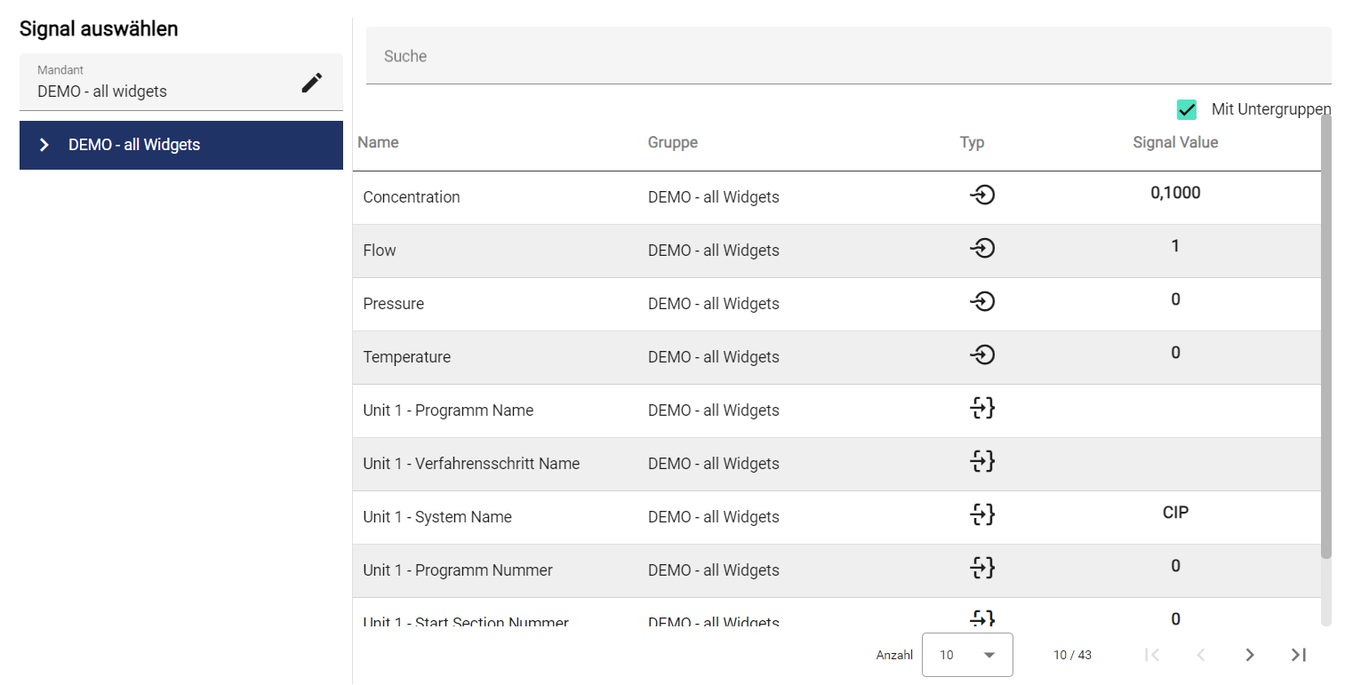Expand the DEMO - all Widgets tree chevron
The height and width of the screenshot is (685, 1345).
(x=44, y=145)
